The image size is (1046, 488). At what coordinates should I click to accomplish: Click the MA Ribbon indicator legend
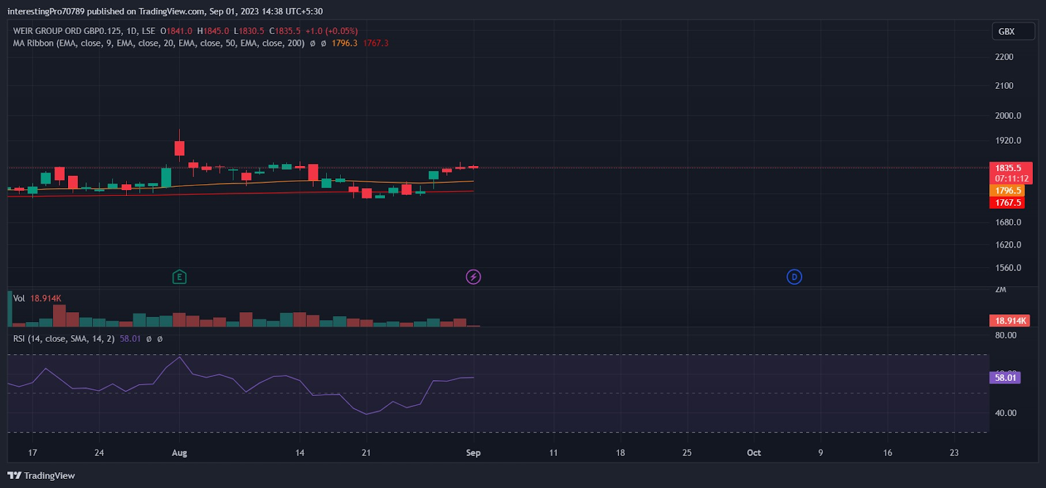tap(159, 43)
